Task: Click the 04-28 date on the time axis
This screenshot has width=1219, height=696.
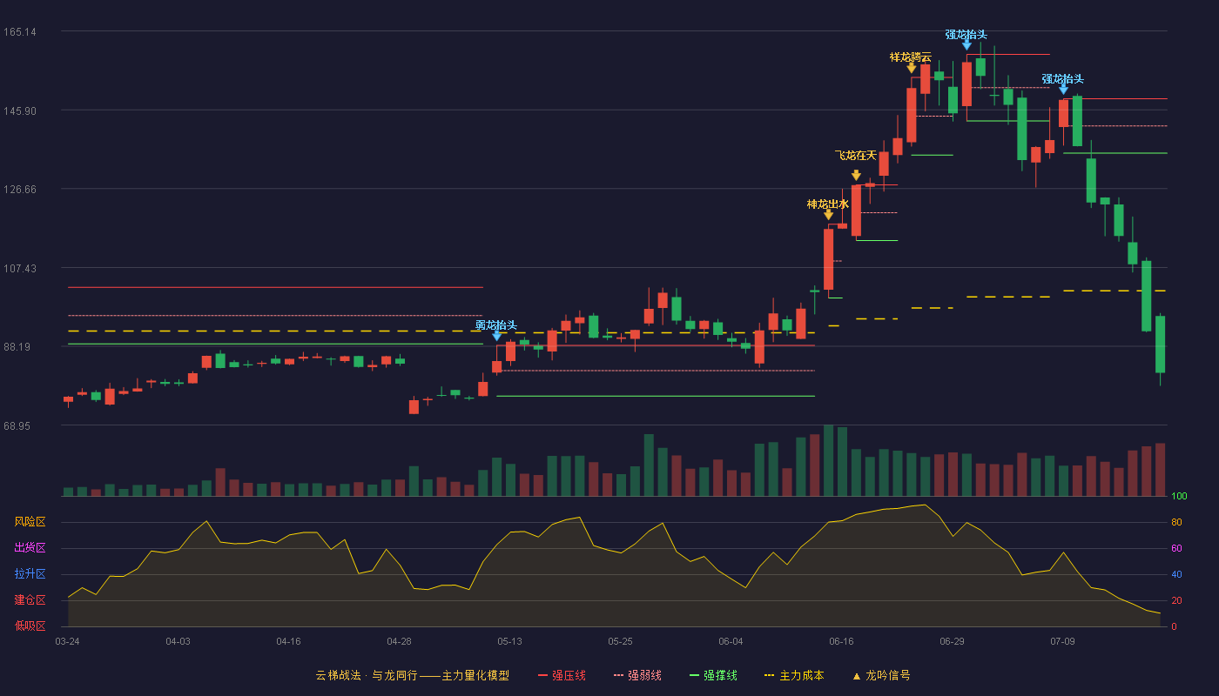Action: pos(399,641)
